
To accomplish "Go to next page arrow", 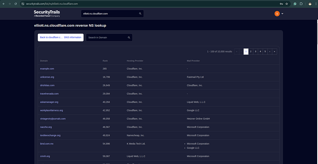I will [x=270, y=52].
